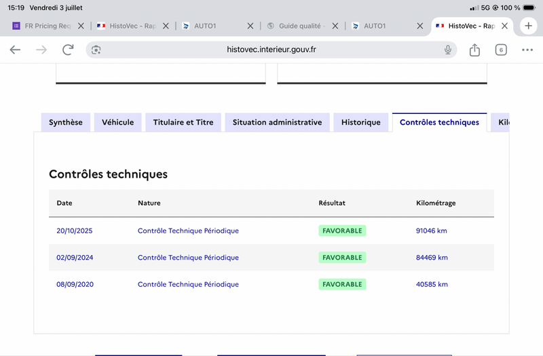This screenshot has height=356, width=543.
Task: Click the 91046 km mileage value
Action: tap(432, 231)
